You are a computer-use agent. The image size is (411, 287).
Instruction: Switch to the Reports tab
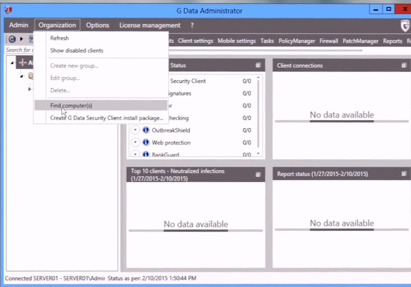pos(392,41)
